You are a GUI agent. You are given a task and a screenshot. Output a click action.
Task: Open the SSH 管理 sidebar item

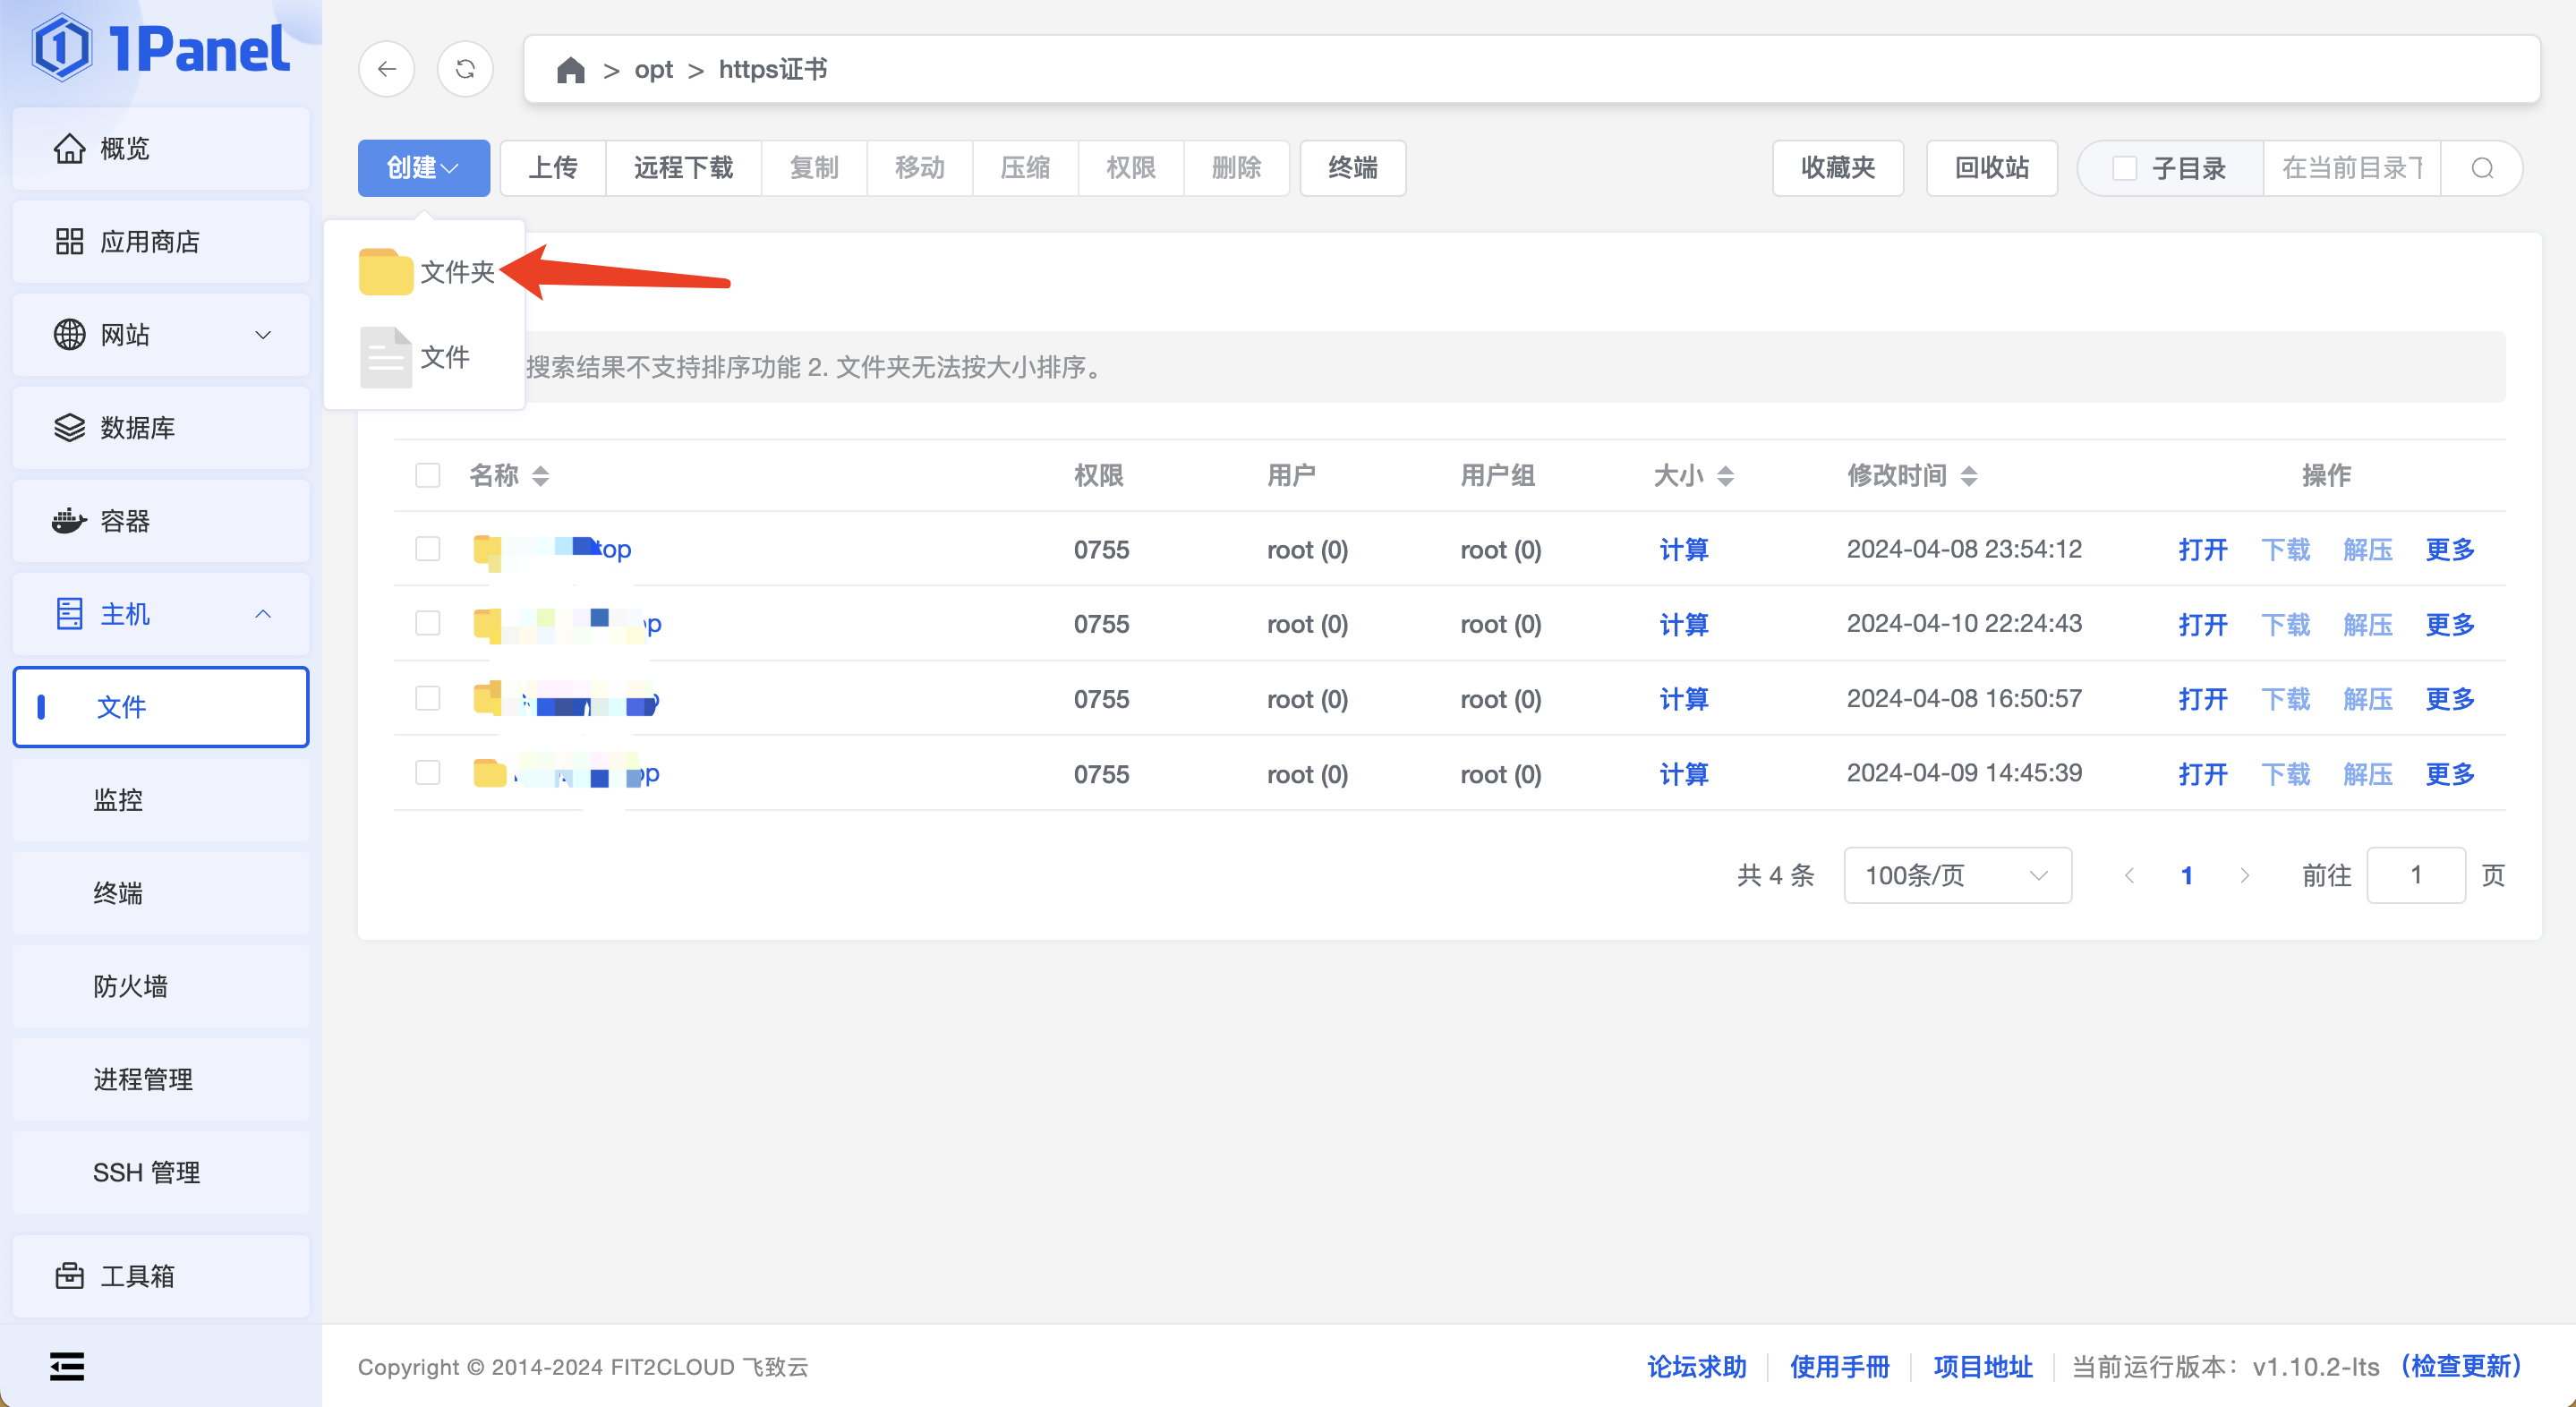click(x=161, y=1172)
